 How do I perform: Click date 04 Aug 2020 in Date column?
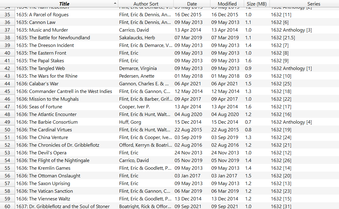(x=189, y=114)
